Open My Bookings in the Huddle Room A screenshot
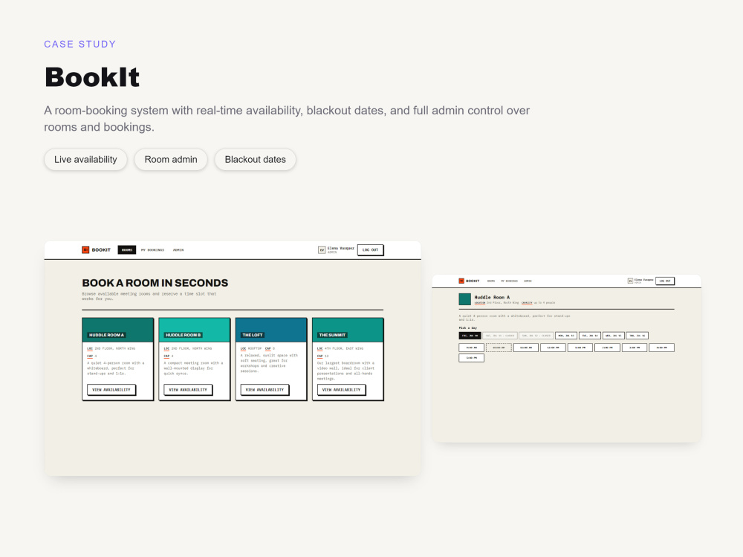Image resolution: width=743 pixels, height=557 pixels. tap(510, 281)
